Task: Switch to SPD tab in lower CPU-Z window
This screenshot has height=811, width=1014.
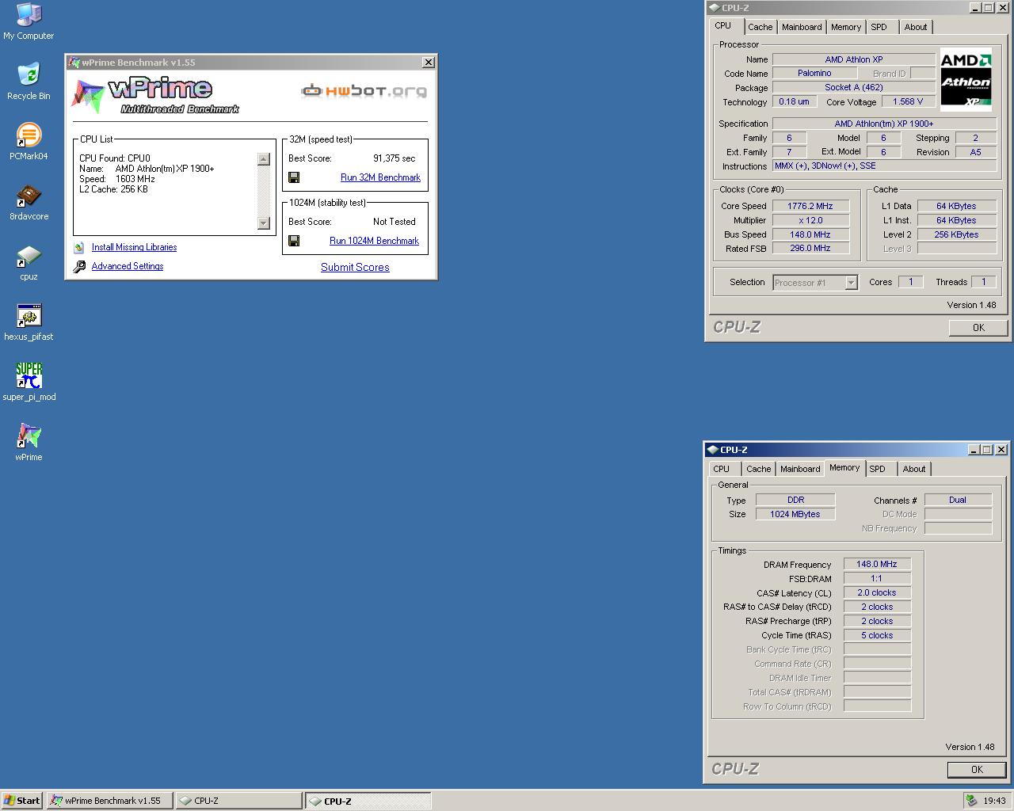Action: pyautogui.click(x=878, y=469)
